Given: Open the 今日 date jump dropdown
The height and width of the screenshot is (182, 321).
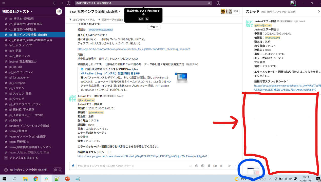Looking at the screenshot, I should tap(154, 27).
